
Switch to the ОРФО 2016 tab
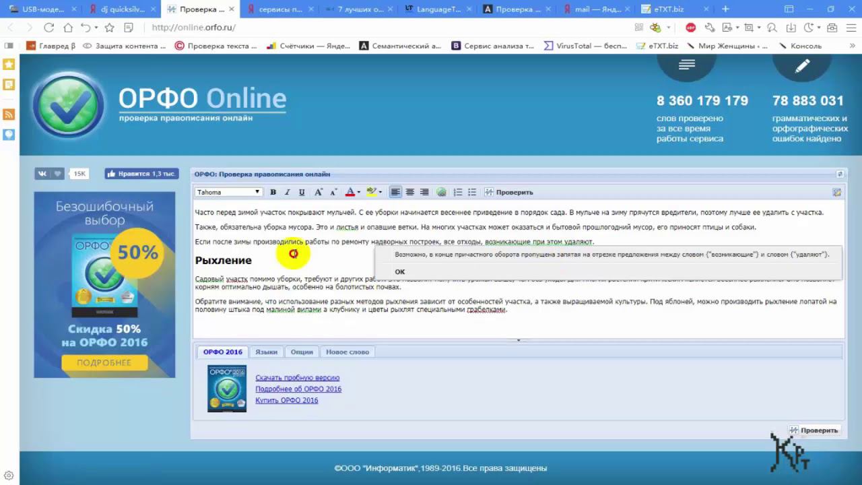click(223, 352)
